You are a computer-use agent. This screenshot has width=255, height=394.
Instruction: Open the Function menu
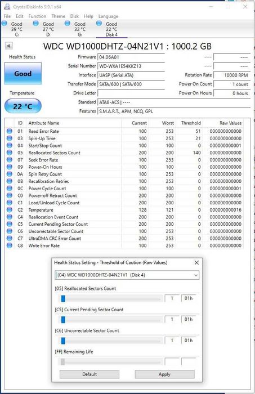tap(37, 16)
